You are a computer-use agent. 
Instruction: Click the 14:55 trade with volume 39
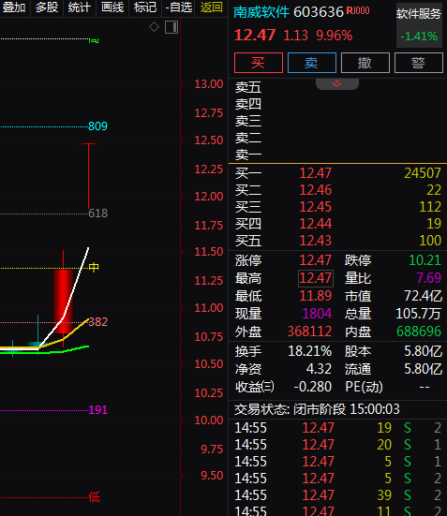[x=337, y=495]
